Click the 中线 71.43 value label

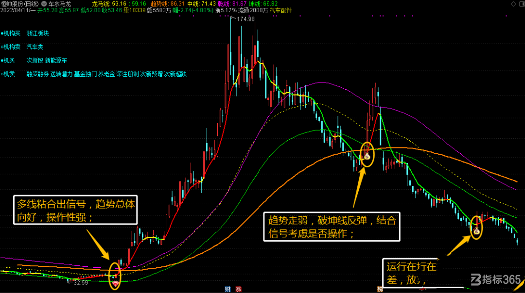[201, 4]
